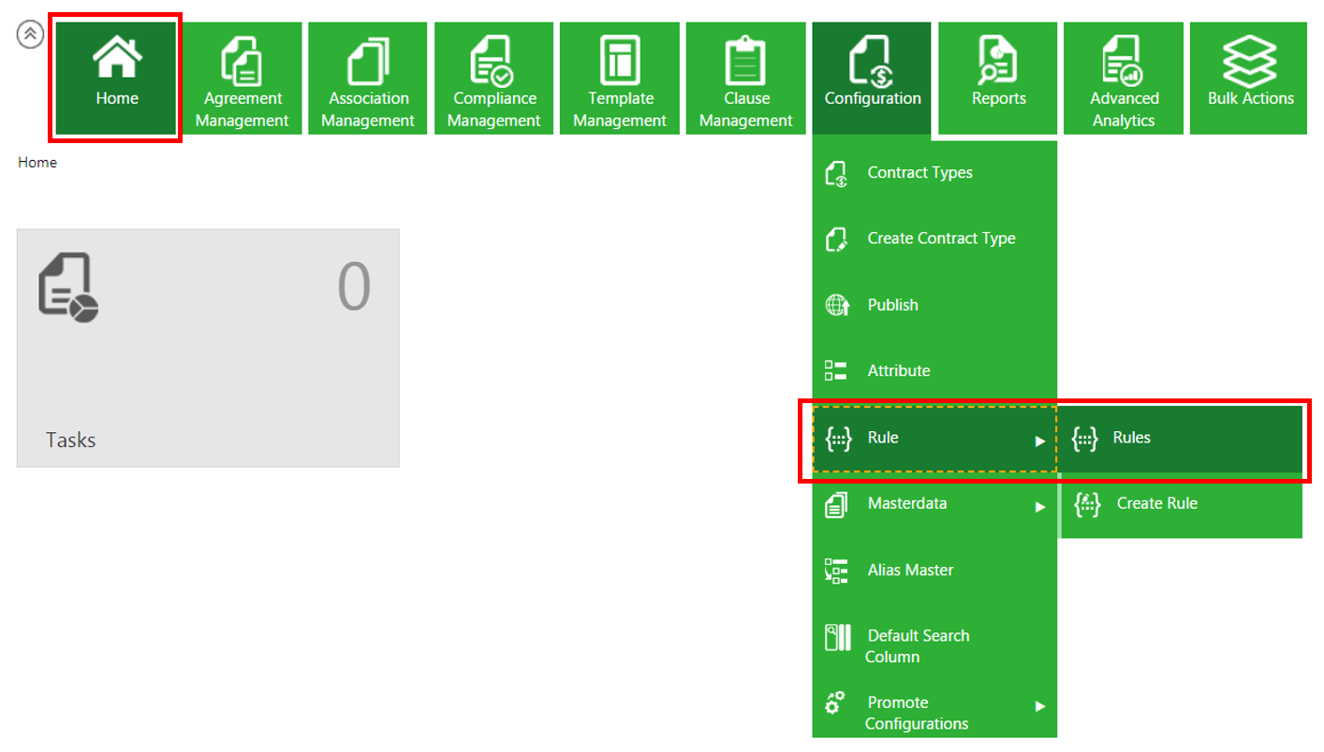Image resolution: width=1324 pixels, height=752 pixels.
Task: Click Clause Management clipboard icon
Action: pyautogui.click(x=745, y=61)
